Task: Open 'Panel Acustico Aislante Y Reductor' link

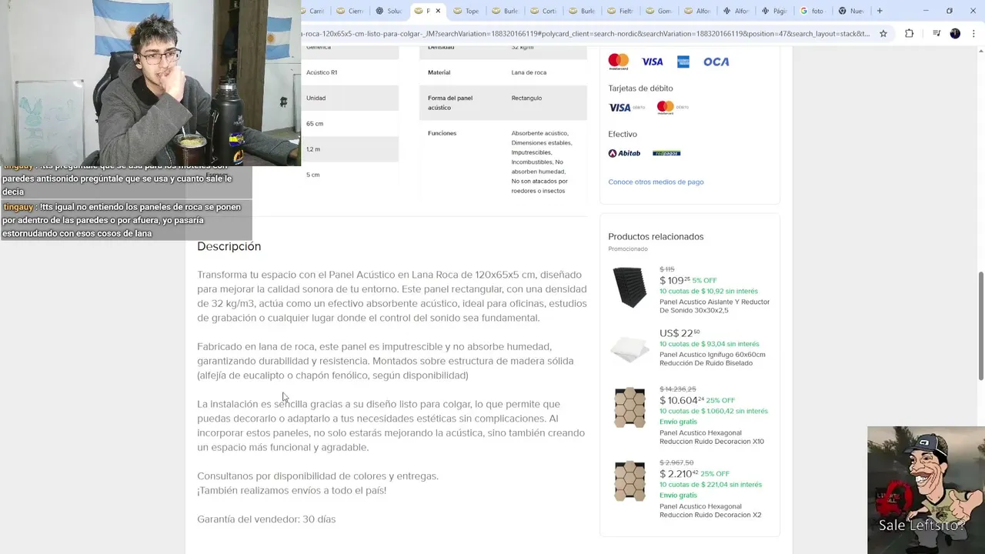Action: (714, 306)
